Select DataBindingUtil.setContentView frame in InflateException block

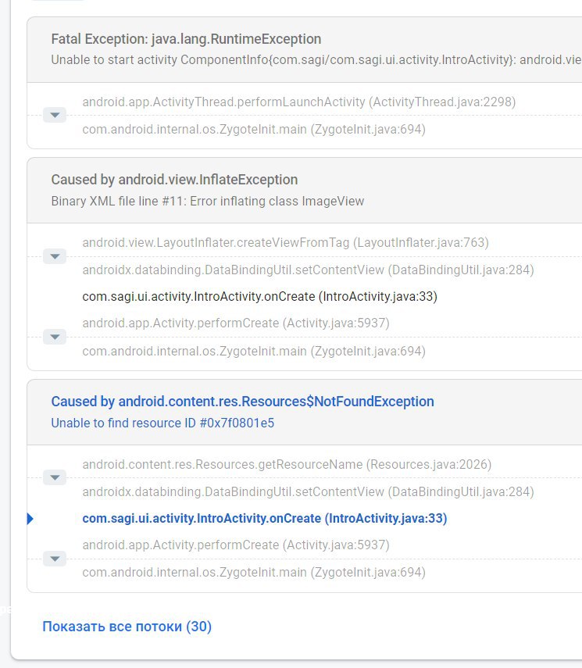(x=308, y=270)
